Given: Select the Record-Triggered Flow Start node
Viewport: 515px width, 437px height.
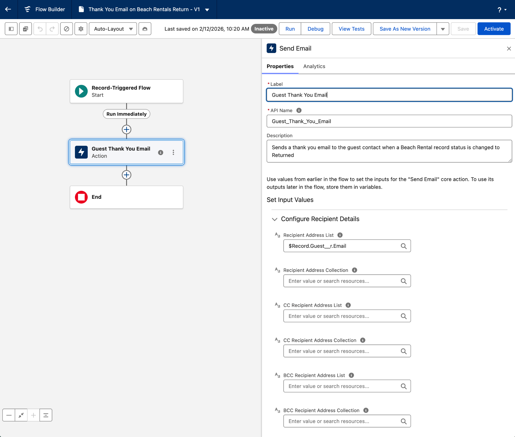Looking at the screenshot, I should click(126, 91).
